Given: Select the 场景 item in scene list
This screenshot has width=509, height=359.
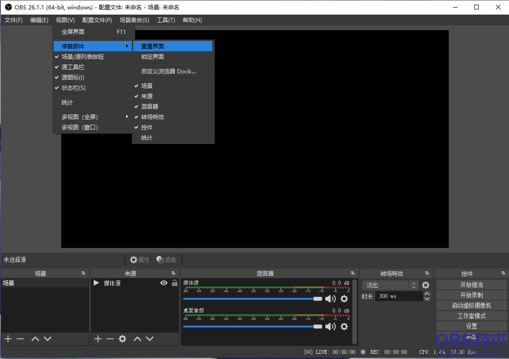Looking at the screenshot, I should click(x=45, y=283).
